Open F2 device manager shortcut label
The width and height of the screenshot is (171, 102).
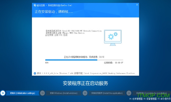(x=150, y=99)
